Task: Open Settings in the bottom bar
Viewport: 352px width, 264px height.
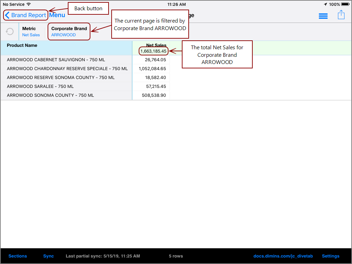Action: pos(330,256)
